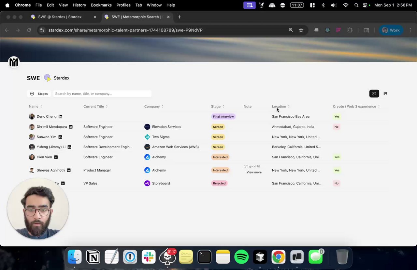Click LinkedIn icon in the VP Sales row

point(63,183)
